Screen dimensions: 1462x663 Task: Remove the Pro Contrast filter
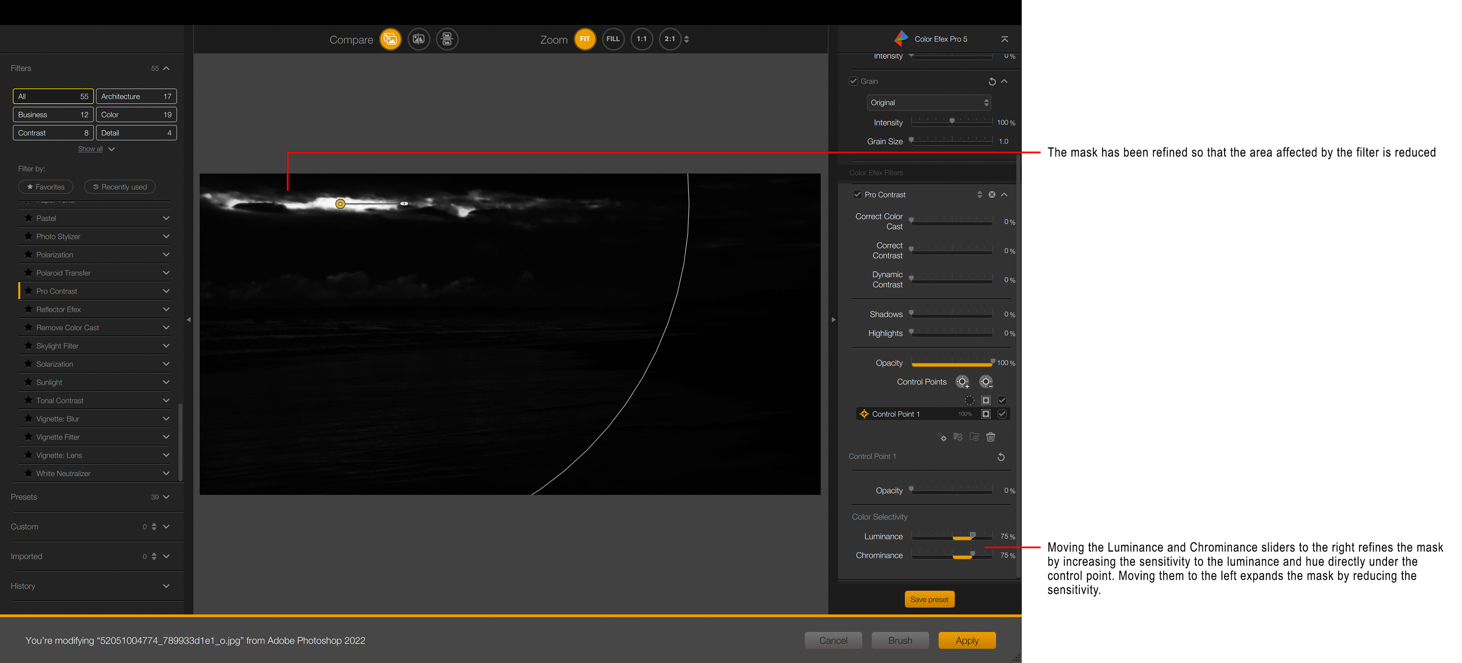[x=991, y=194]
